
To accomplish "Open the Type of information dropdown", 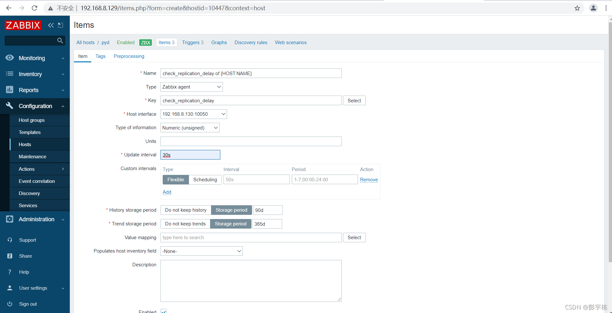I will pyautogui.click(x=190, y=128).
